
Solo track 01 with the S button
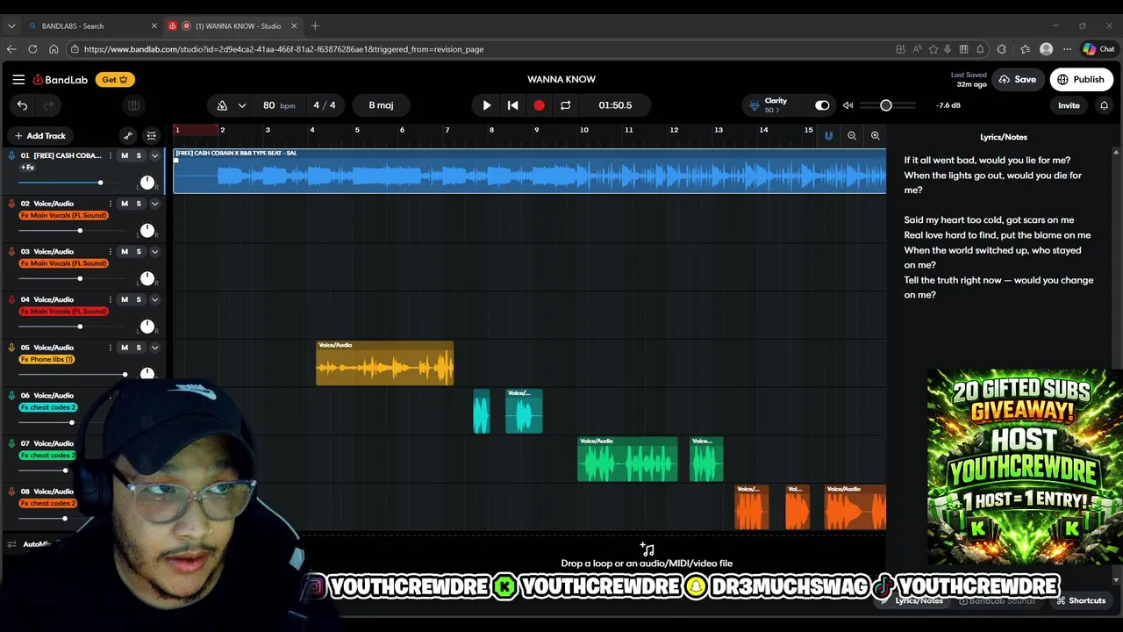pos(139,155)
